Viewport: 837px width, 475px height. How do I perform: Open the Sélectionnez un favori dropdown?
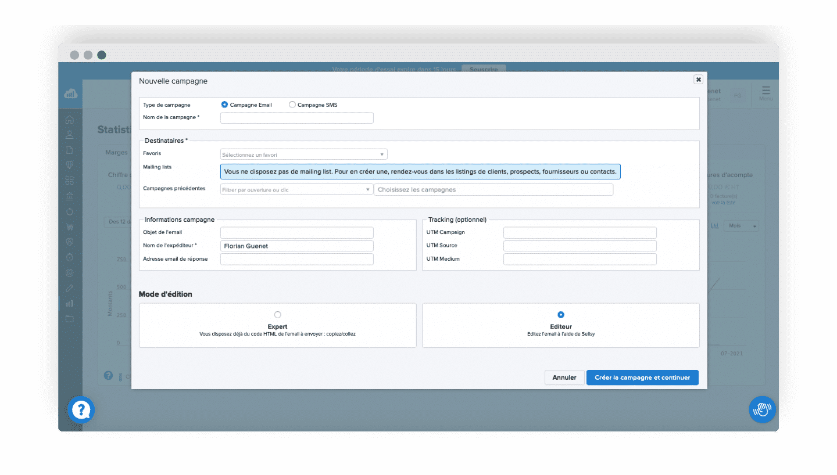coord(303,154)
